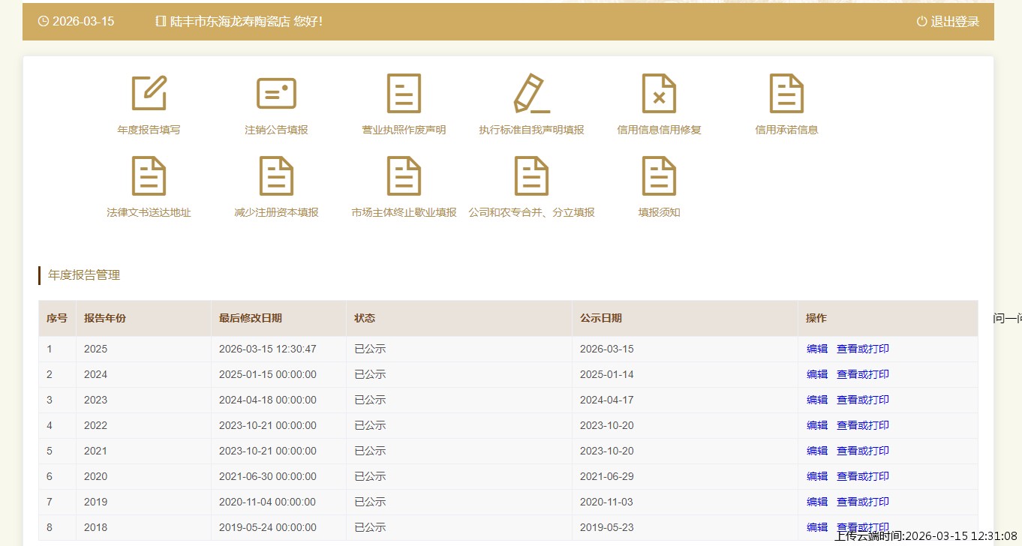The image size is (1022, 546).
Task: Click the 报告年份 column header
Action: pyautogui.click(x=105, y=318)
